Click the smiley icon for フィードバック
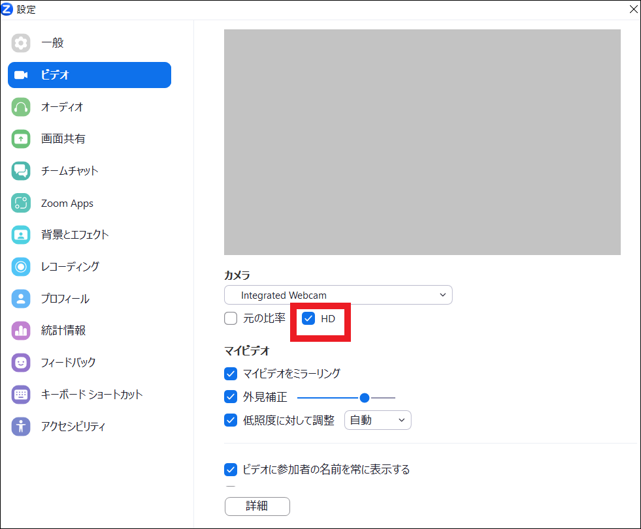The height and width of the screenshot is (529, 641). tap(21, 363)
